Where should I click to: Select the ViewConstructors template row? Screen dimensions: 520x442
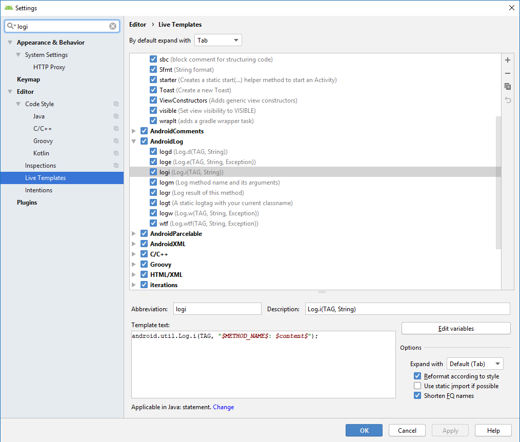tap(315, 100)
